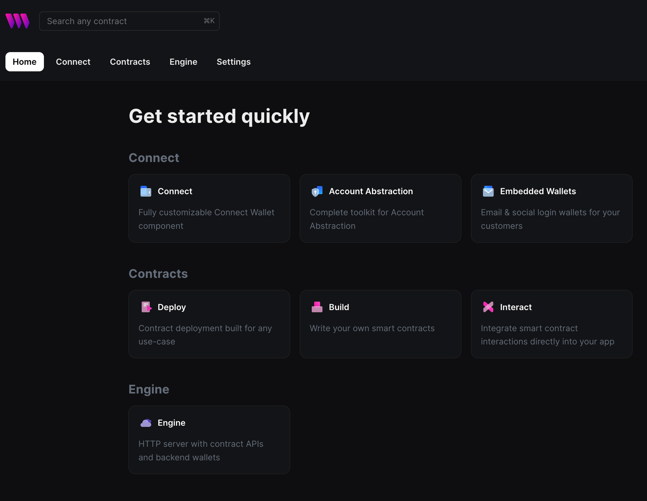Click the Engine cloud icon

tap(146, 422)
